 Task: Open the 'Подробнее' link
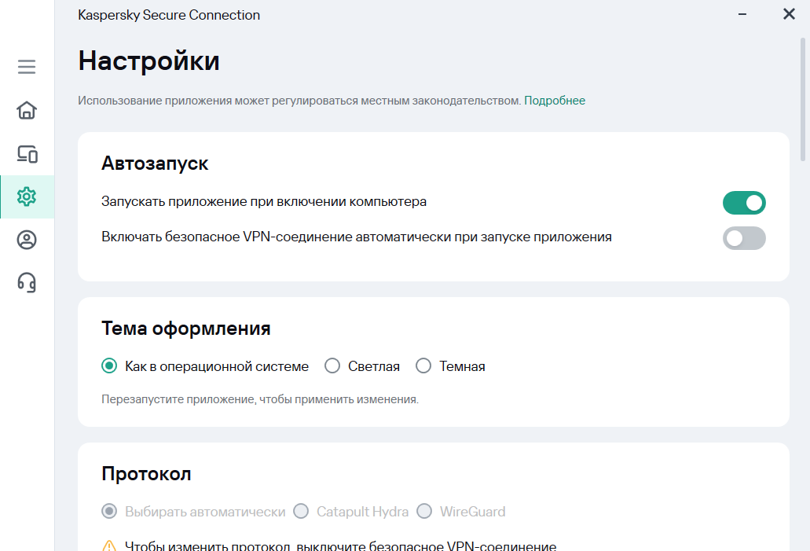coord(555,101)
